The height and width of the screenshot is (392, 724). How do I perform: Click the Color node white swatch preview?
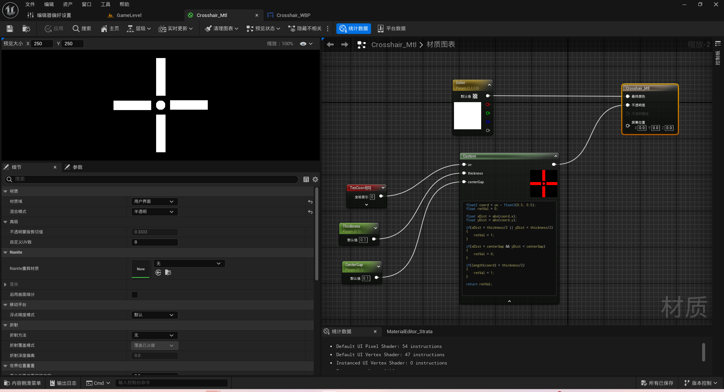click(468, 116)
